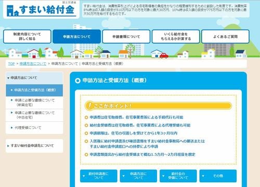Open 申請に必要な書類について（新築住宅）
The height and width of the screenshot is (187, 260).
pyautogui.click(x=34, y=102)
